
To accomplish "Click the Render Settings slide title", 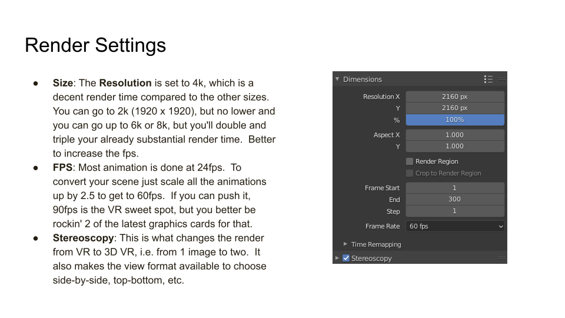I will point(95,45).
